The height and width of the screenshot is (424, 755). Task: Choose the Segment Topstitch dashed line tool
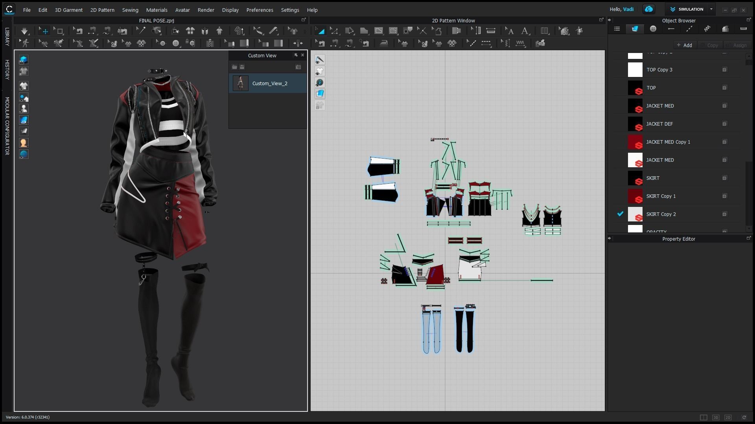486,43
